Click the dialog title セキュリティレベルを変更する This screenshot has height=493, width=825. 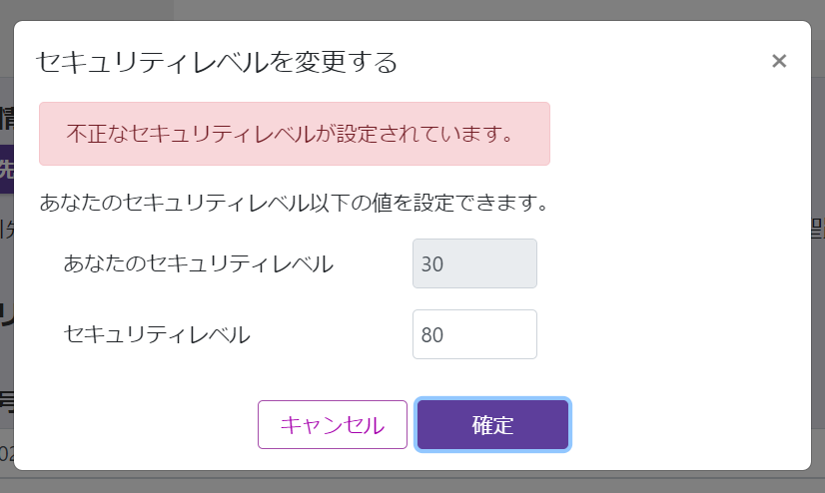click(x=217, y=63)
